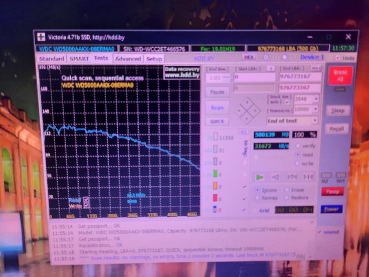Image resolution: width=369 pixels, height=277 pixels.
Task: Click the Scan button
Action: [x=217, y=108]
